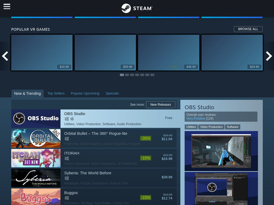Screen dimensions: 274x205
Task: Click Buggos title in list
Action: 71,193
